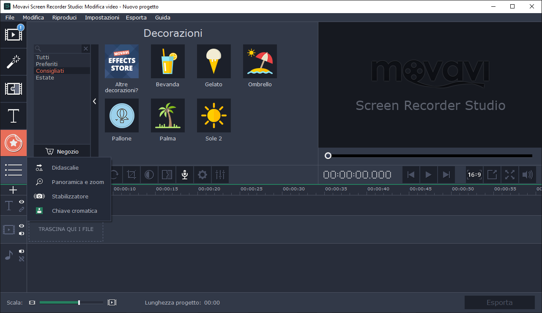The height and width of the screenshot is (313, 542).
Task: Click the Record audio microphone icon
Action: pos(185,175)
